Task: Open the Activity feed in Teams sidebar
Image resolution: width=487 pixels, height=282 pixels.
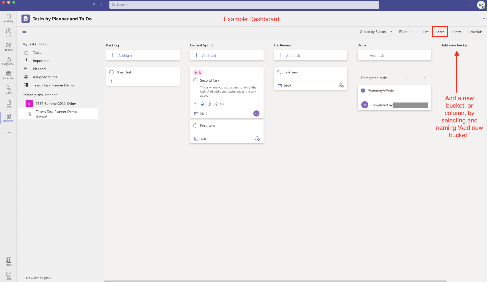Action: pos(8,17)
